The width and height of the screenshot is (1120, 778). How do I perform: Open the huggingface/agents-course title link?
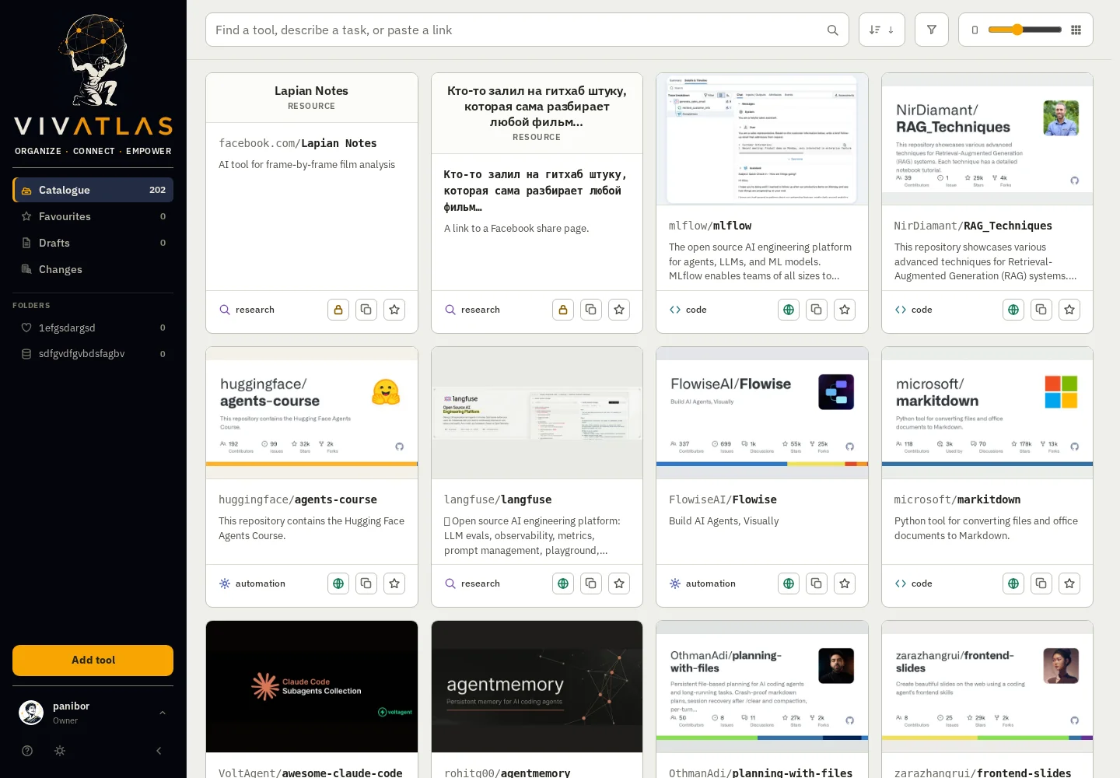pyautogui.click(x=298, y=499)
